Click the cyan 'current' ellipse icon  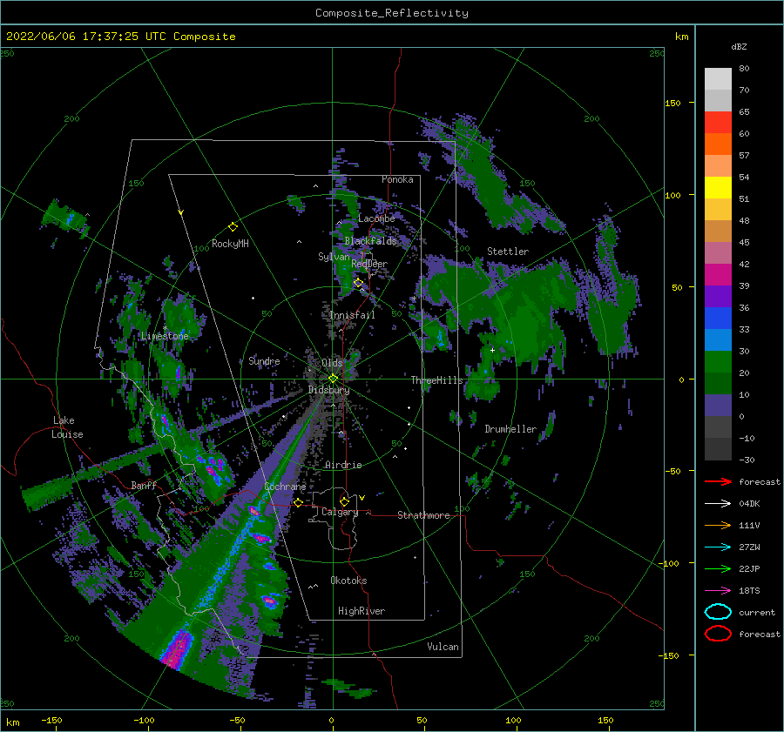(x=718, y=612)
